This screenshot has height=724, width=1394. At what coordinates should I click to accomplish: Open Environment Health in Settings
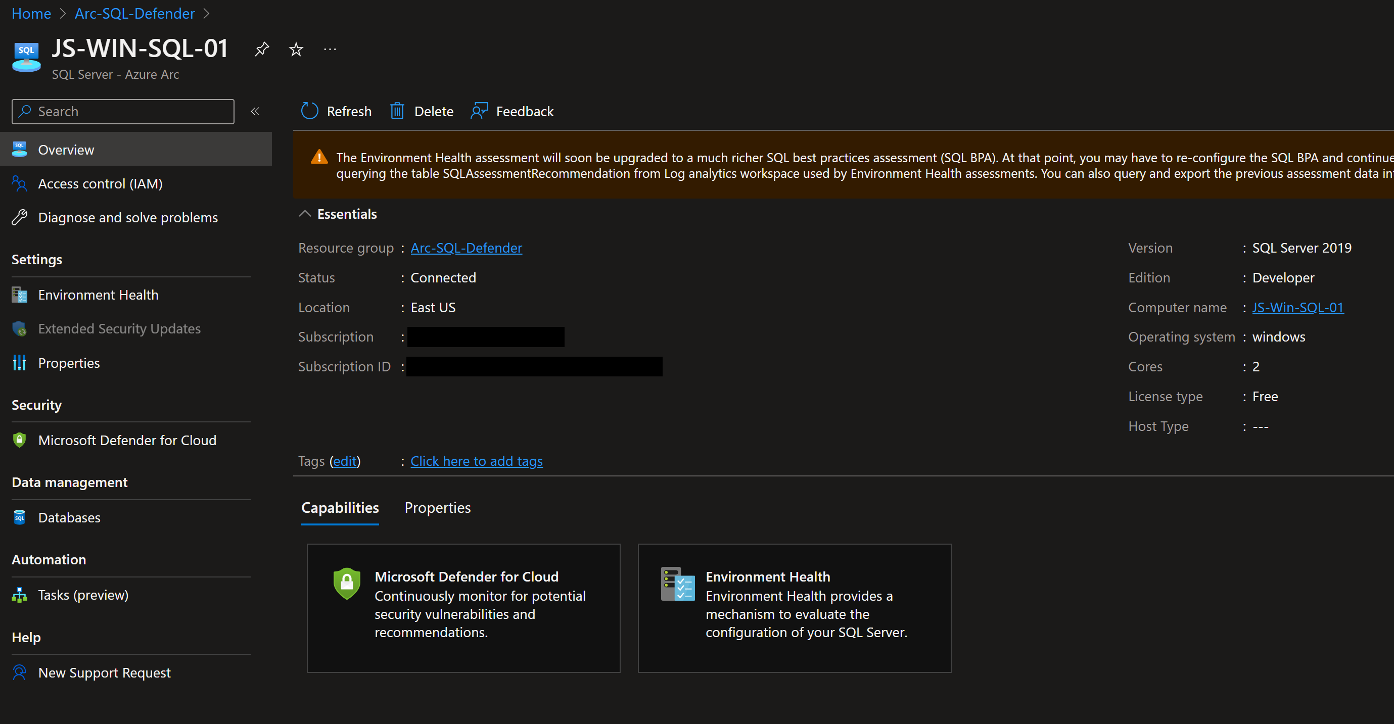[98, 295]
